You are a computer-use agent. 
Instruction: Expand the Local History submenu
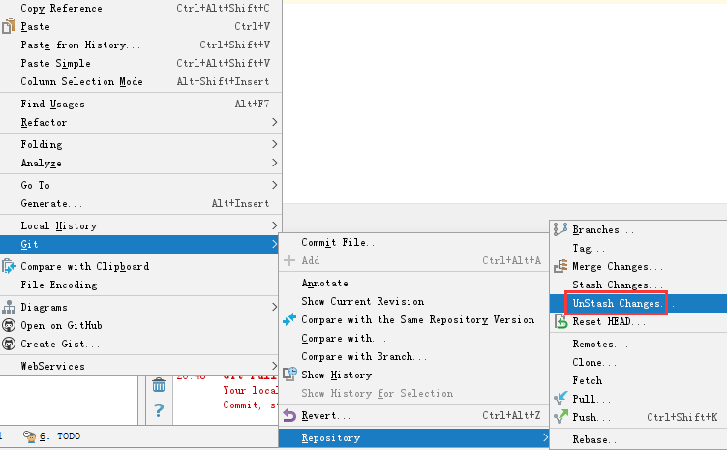pyautogui.click(x=145, y=225)
